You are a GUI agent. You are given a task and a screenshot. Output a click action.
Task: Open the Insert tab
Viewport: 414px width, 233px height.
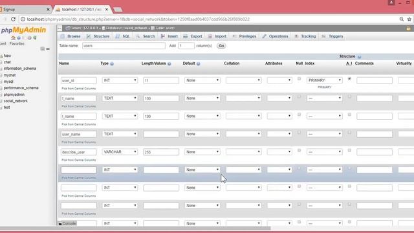pyautogui.click(x=169, y=36)
